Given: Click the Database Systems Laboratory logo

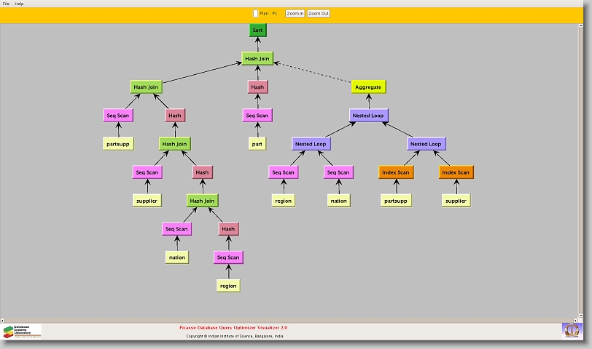Looking at the screenshot, I should tap(22, 332).
